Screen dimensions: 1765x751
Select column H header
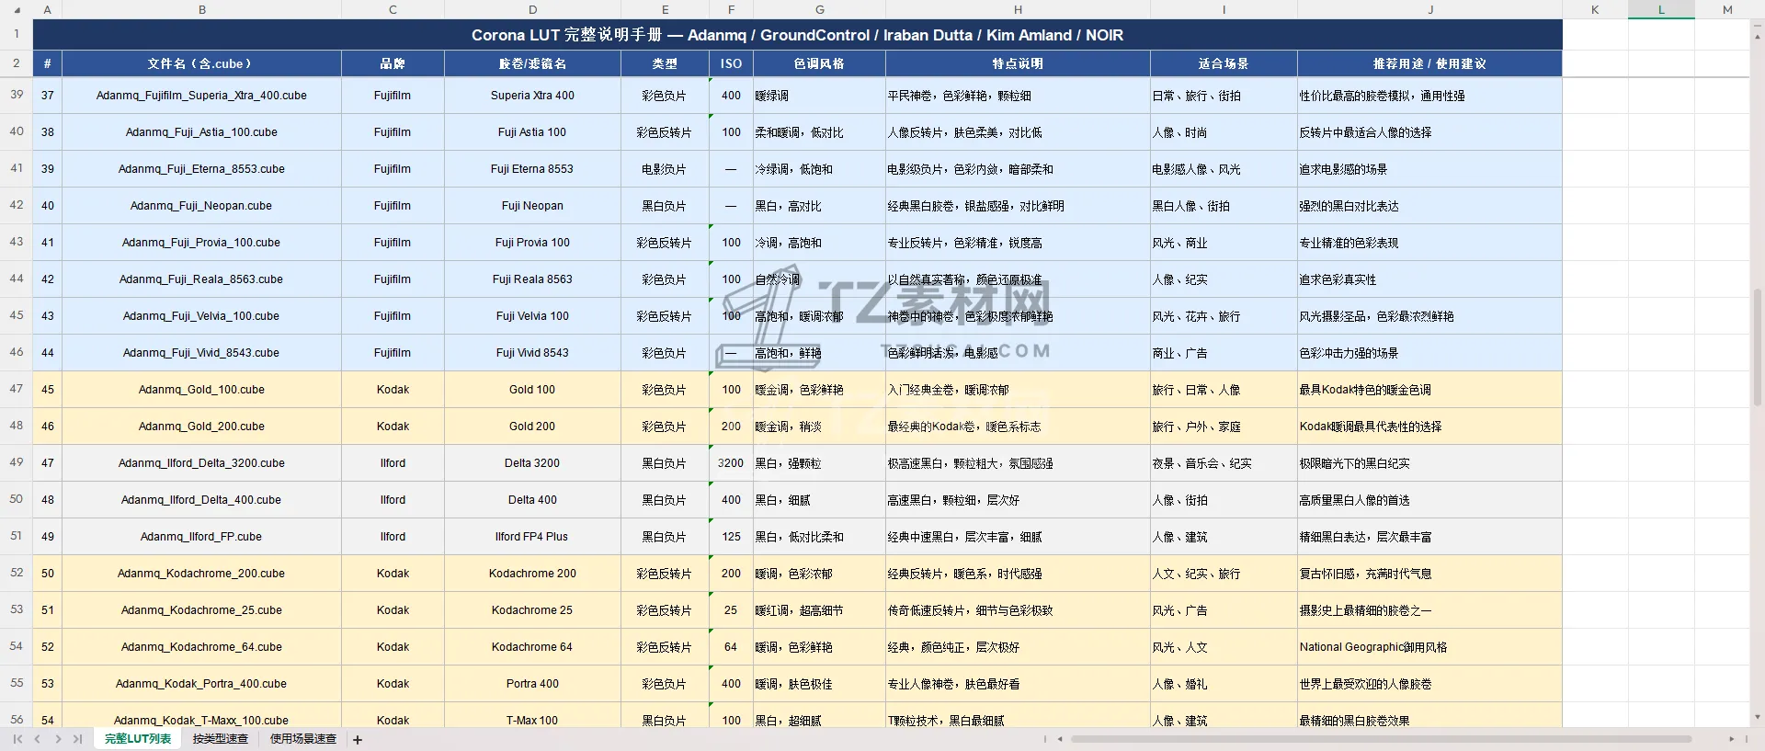pos(1018,9)
